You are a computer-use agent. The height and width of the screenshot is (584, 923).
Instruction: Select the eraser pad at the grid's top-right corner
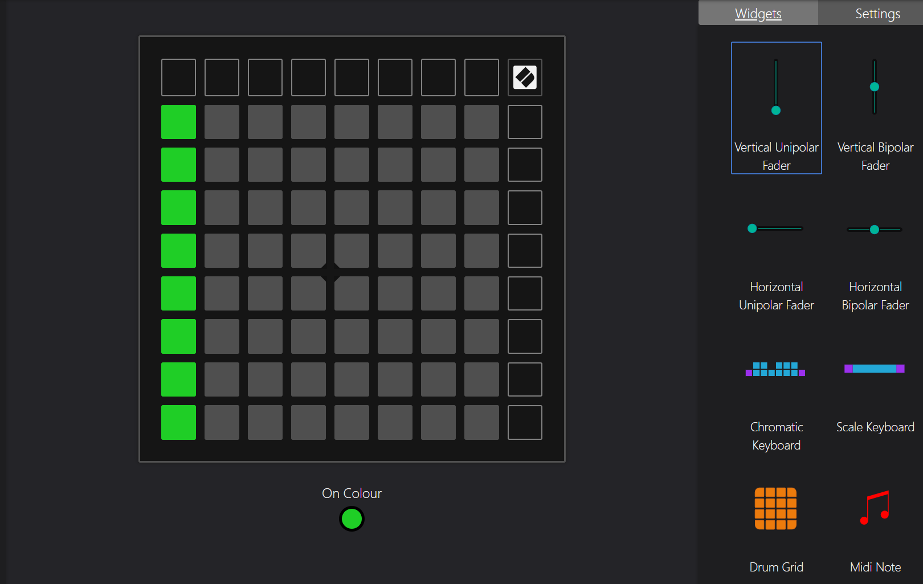click(x=524, y=78)
